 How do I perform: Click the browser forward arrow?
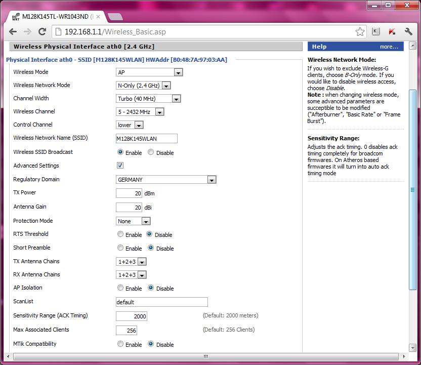click(28, 31)
